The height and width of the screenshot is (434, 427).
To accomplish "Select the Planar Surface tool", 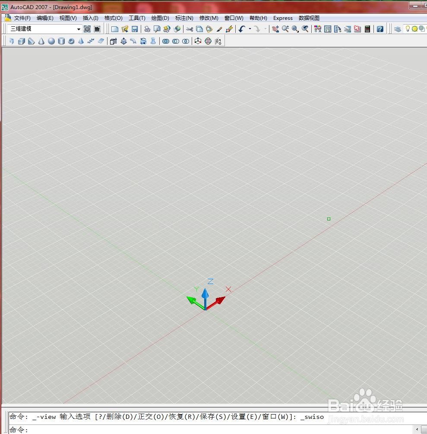I will (x=101, y=41).
